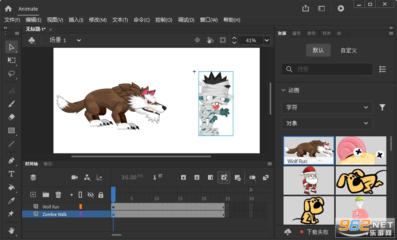This screenshot has height=240, width=397.
Task: Click the zoom stepper arrows
Action: [234, 40]
